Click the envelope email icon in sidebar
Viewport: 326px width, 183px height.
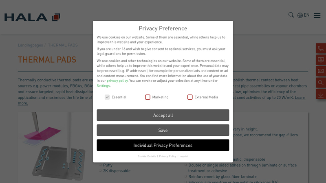pos(321,71)
